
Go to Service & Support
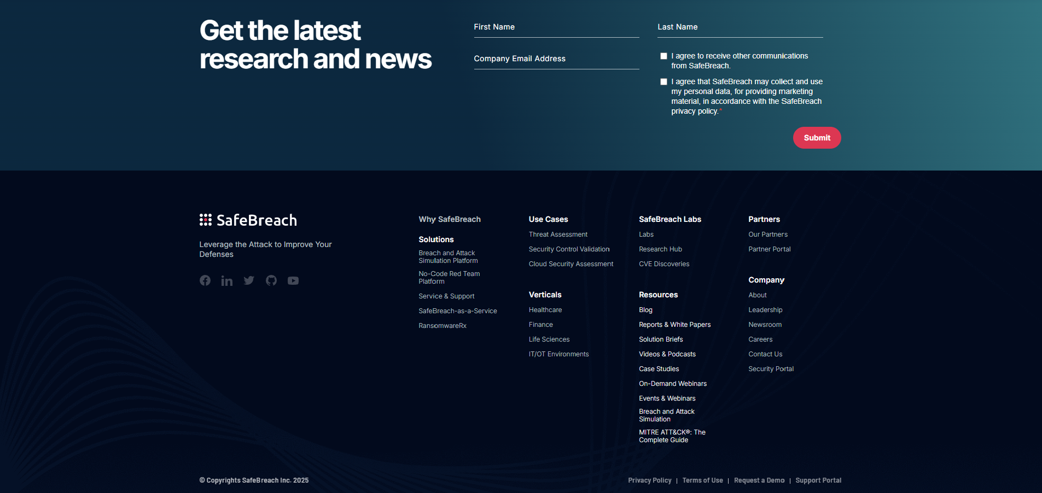tap(446, 296)
